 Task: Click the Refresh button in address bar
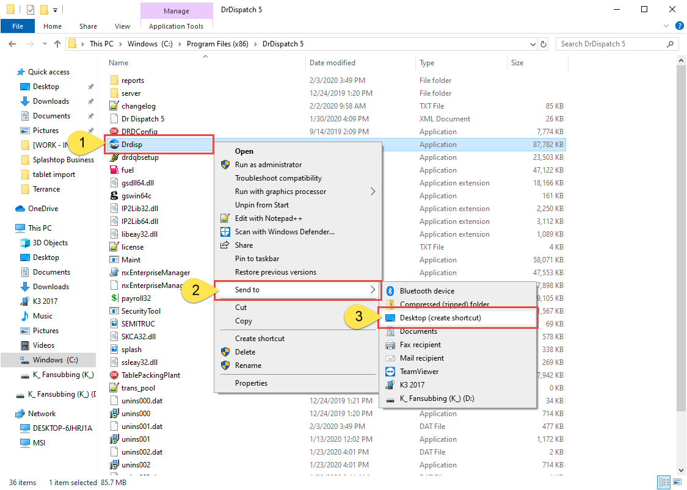tap(543, 44)
